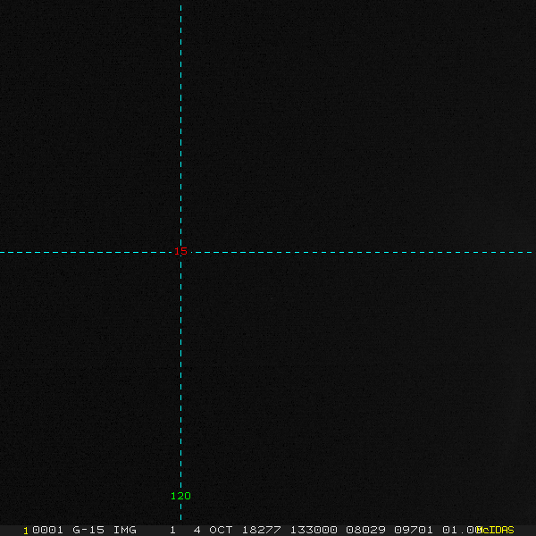Click the band number "1" after IMG
Viewport: 536px width, 536px height.
click(173, 530)
